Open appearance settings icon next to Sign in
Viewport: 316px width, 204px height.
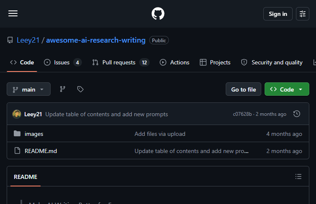(x=303, y=14)
